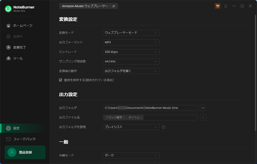
Task: Open フィードバック in sidebar
Action: pyautogui.click(x=25, y=139)
